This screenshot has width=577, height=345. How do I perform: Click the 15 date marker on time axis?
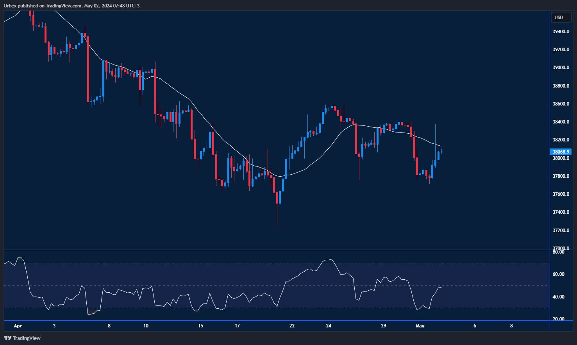click(x=201, y=326)
